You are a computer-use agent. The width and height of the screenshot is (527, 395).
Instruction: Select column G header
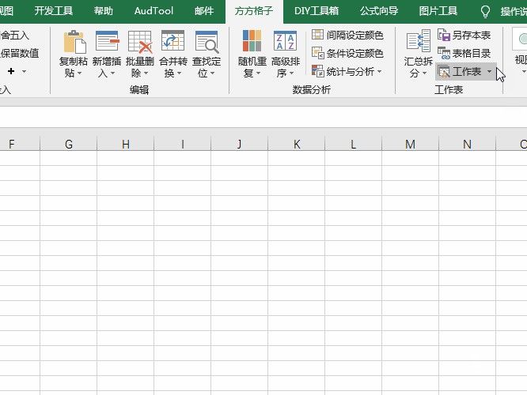[69, 144]
